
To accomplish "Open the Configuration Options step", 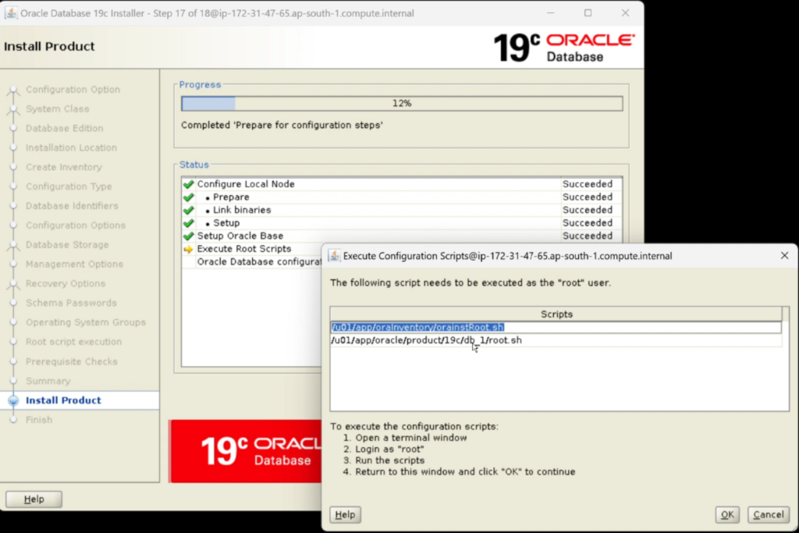I will click(76, 226).
